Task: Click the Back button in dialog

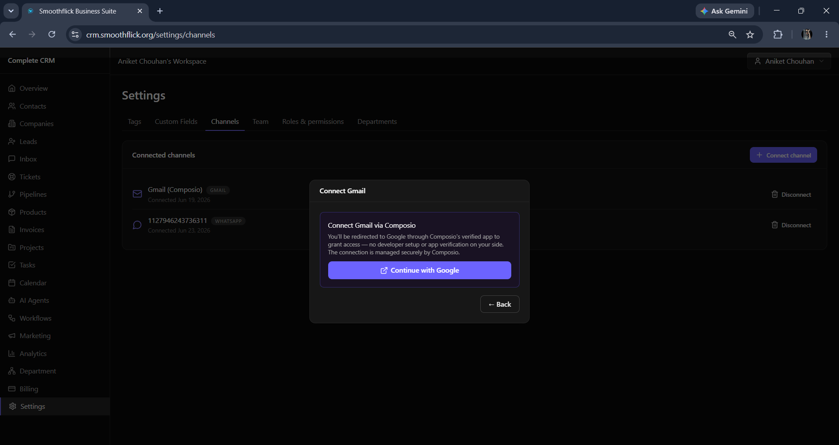Action: 499,305
